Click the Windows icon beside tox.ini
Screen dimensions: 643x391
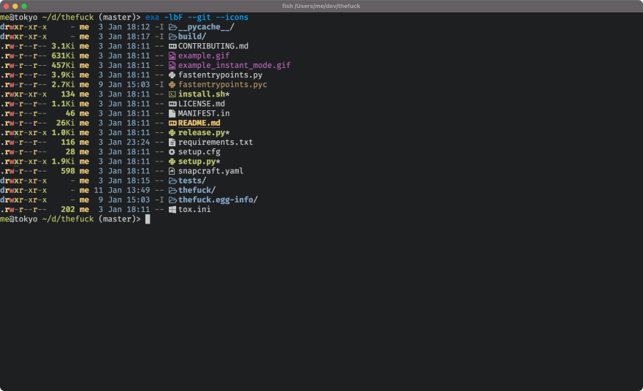pyautogui.click(x=172, y=210)
